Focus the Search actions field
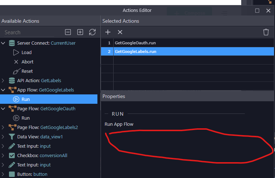Screen dimensions: 275x178 point(29,32)
